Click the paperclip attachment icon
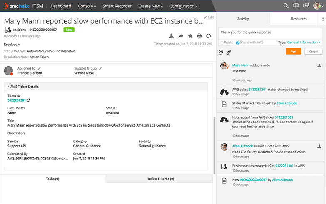 click(229, 52)
